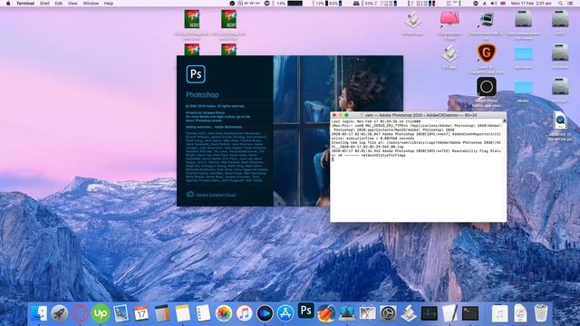Close the Terminal window with red button

(x=334, y=115)
